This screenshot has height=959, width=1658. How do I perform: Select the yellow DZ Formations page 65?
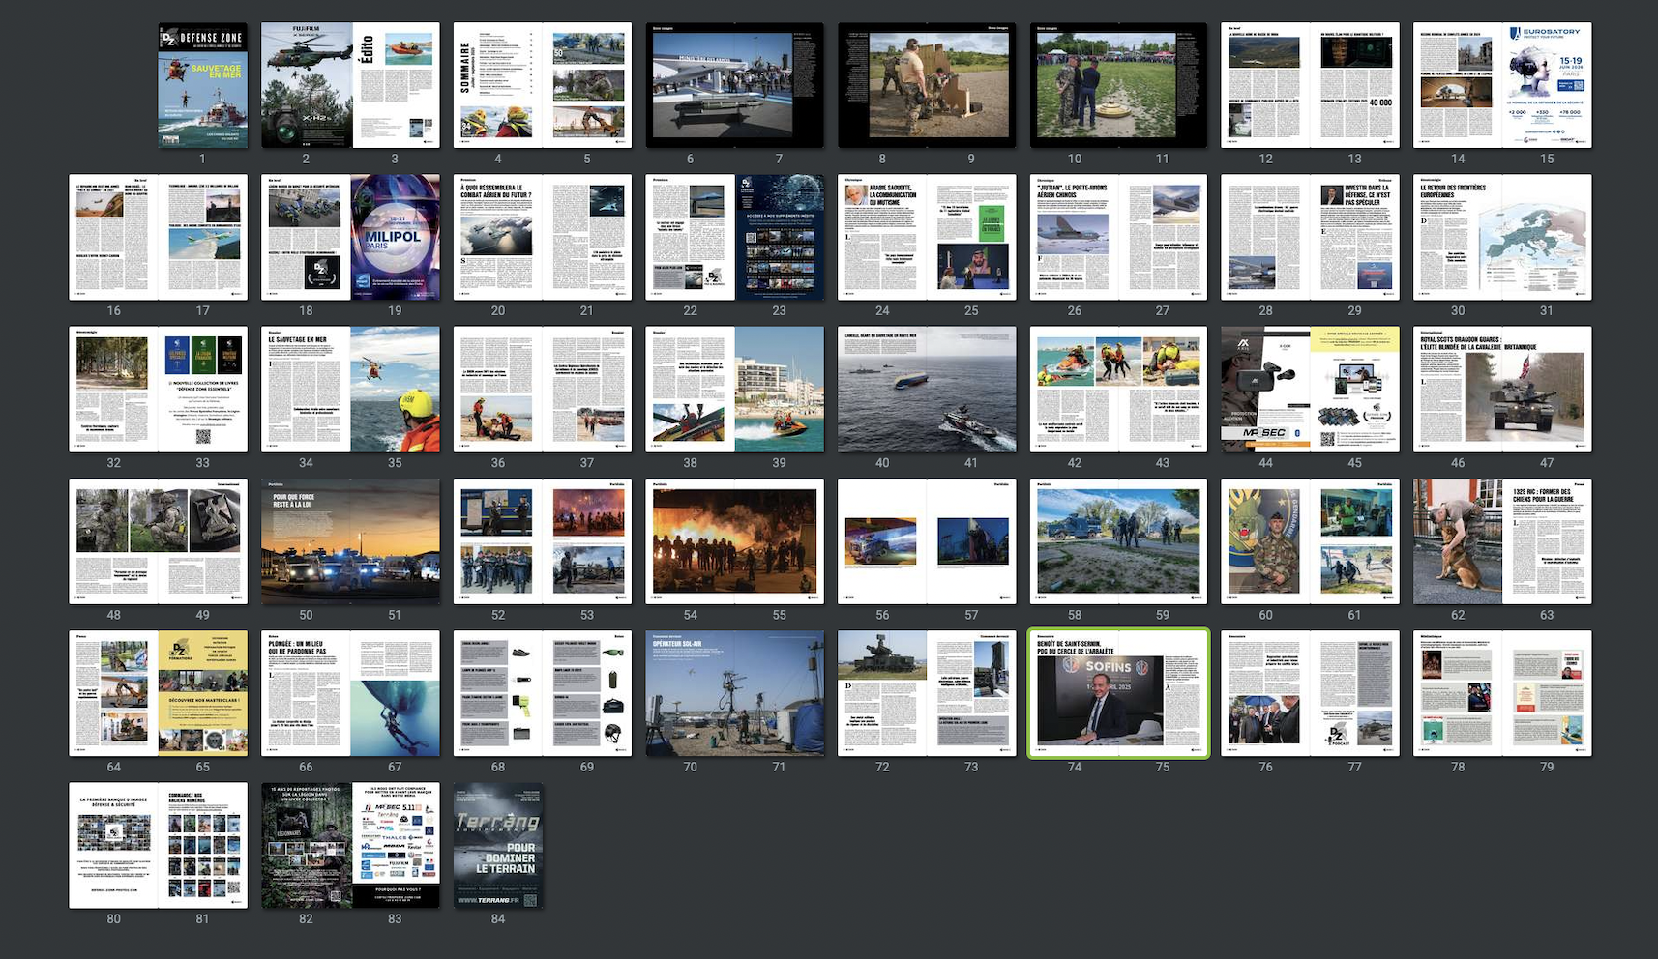[203, 692]
